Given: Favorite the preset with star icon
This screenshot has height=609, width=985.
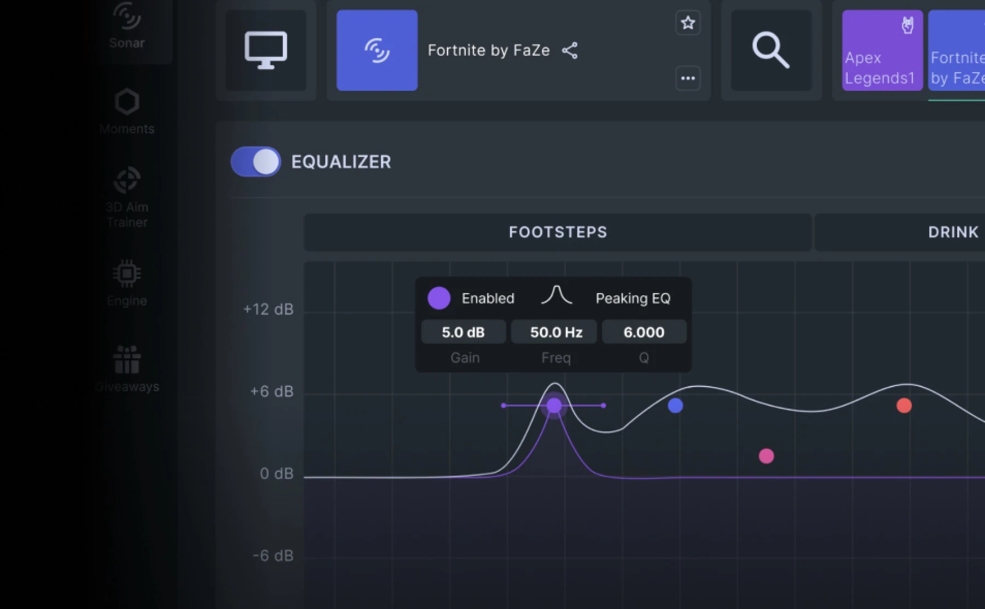Looking at the screenshot, I should (x=688, y=23).
